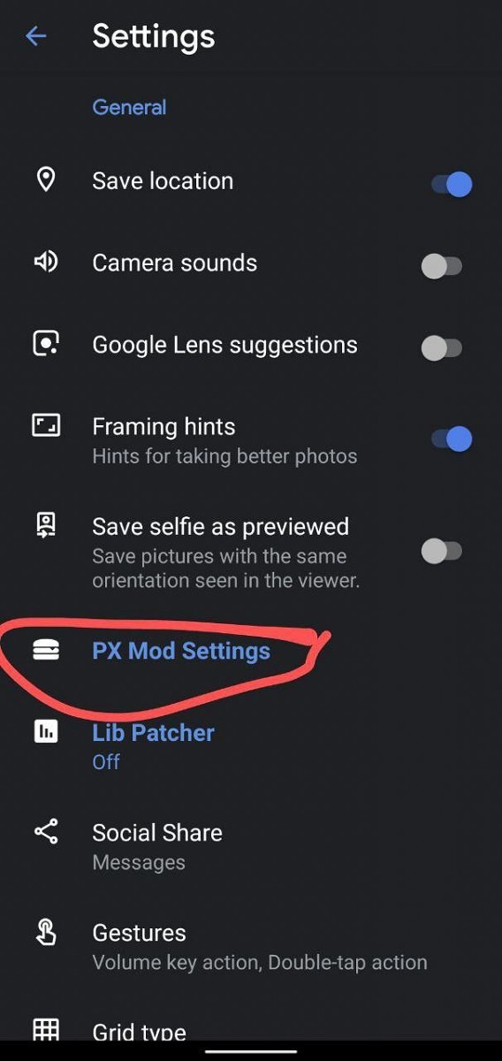The height and width of the screenshot is (1061, 502).
Task: Open Social Share Messages setting
Action: pyautogui.click(x=251, y=846)
